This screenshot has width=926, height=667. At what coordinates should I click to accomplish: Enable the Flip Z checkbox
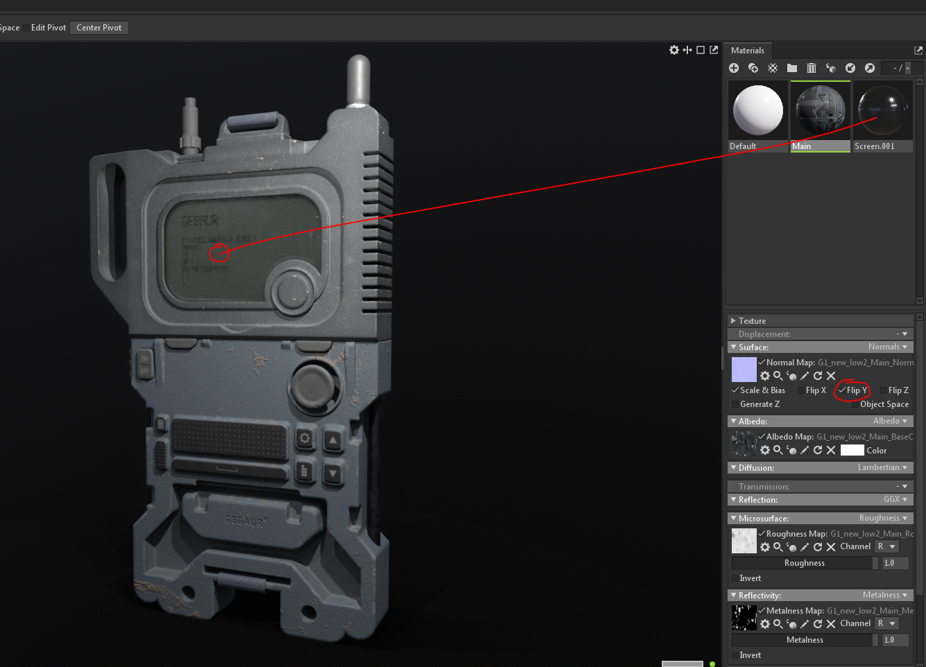[884, 390]
